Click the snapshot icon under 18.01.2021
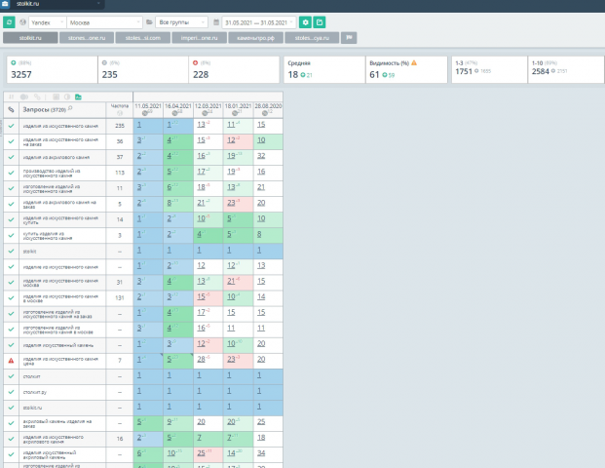 coord(235,113)
